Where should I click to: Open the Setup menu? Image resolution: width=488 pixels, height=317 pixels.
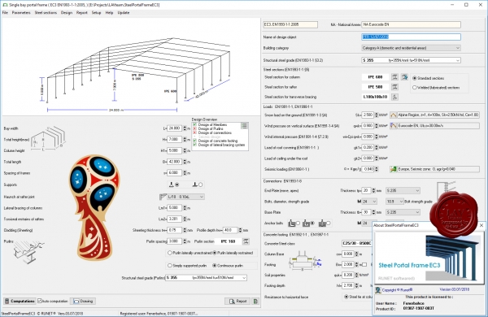coord(96,13)
